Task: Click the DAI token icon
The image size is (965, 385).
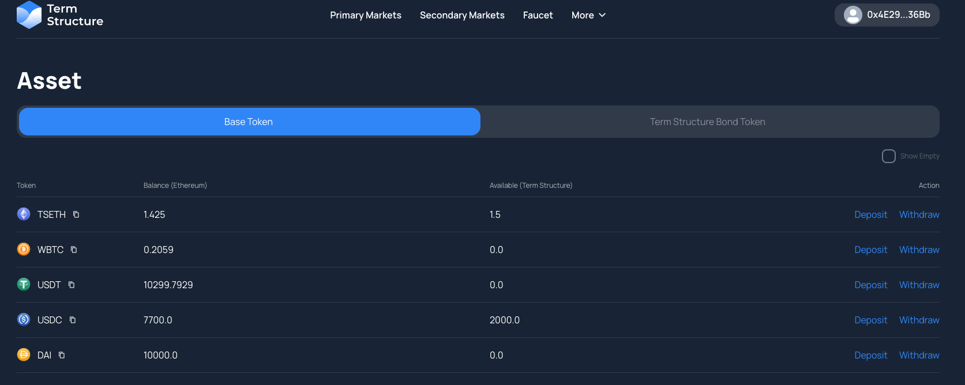Action: click(24, 355)
